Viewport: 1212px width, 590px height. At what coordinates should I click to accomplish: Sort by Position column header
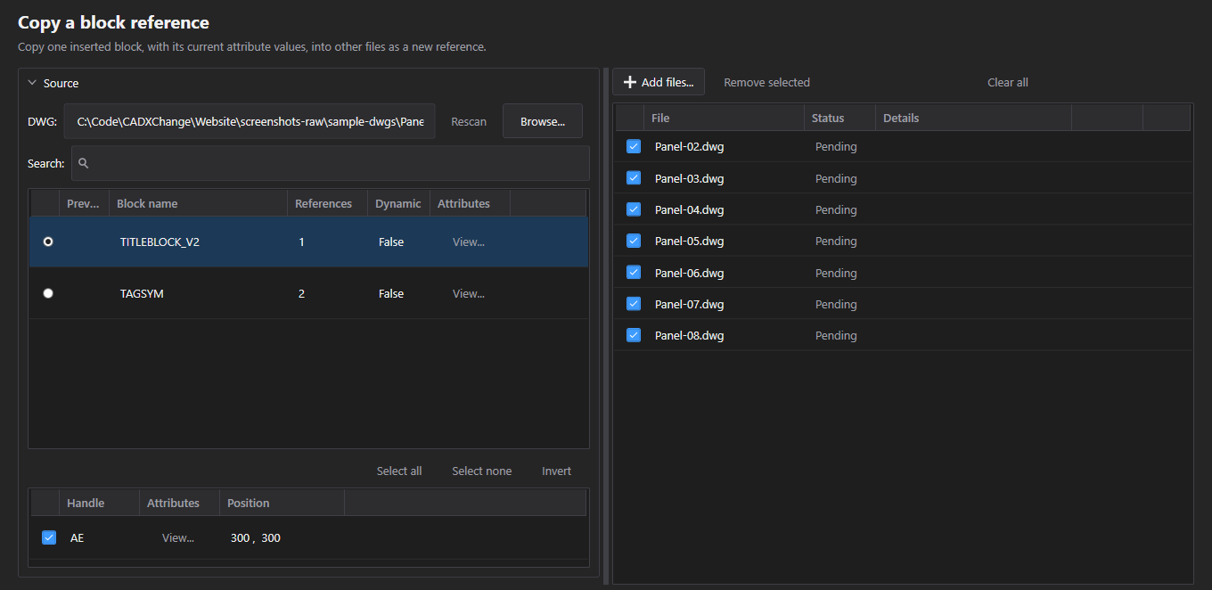282,503
